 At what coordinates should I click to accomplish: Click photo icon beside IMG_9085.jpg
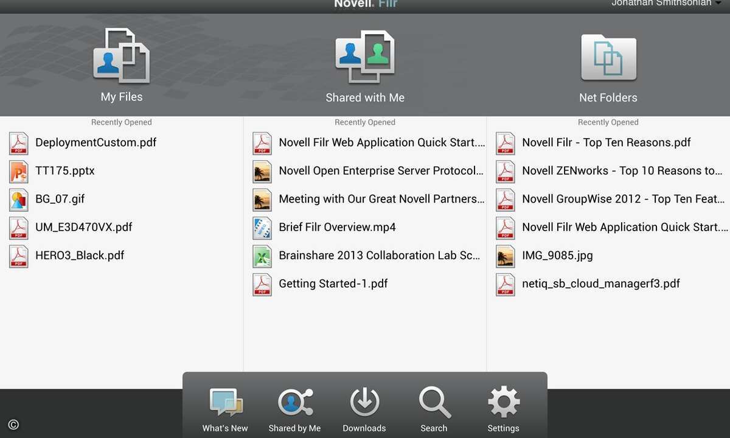point(506,256)
